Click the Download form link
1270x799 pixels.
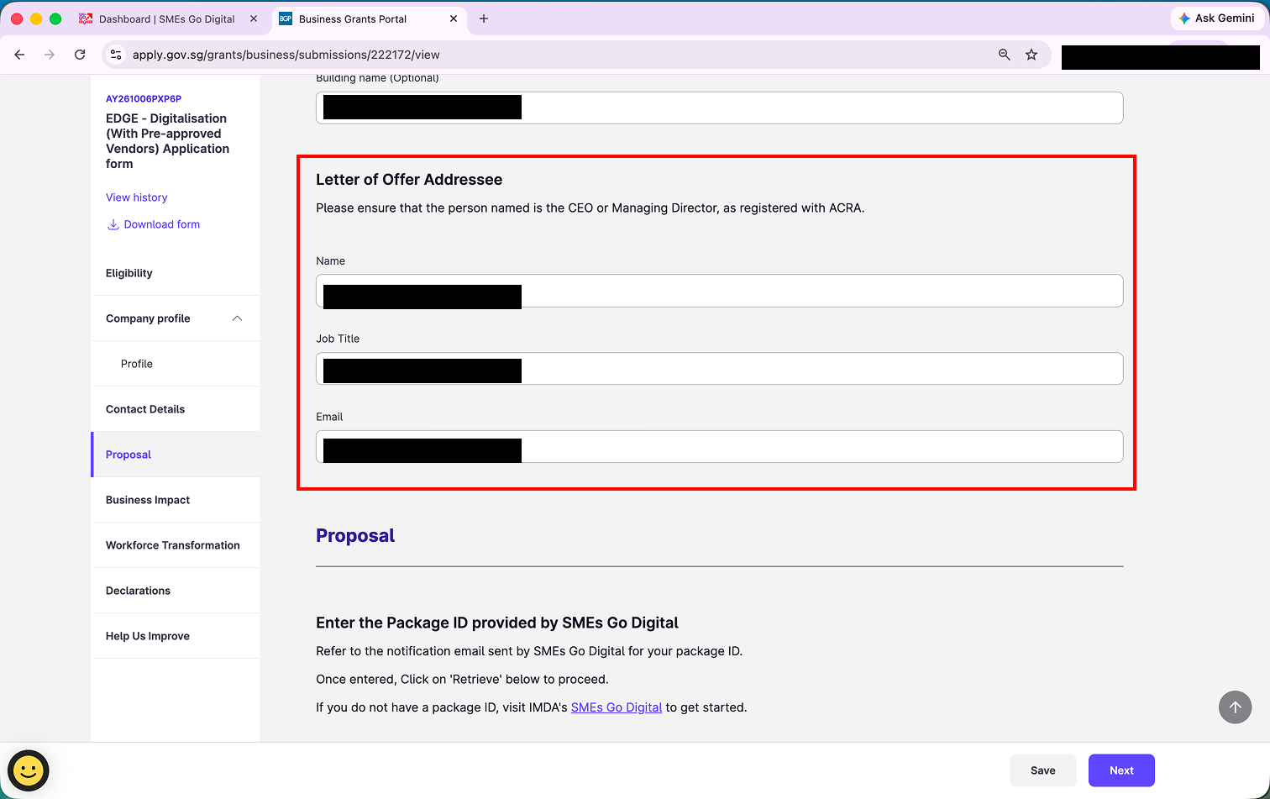coord(161,224)
